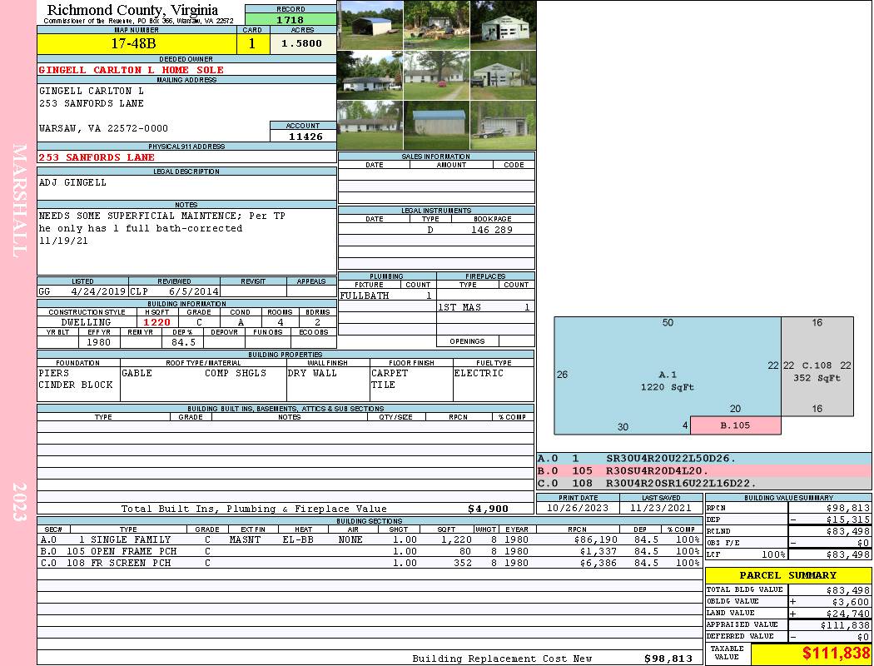Open house photo with driveway and red bush
The image size is (874, 666).
pyautogui.click(x=436, y=75)
